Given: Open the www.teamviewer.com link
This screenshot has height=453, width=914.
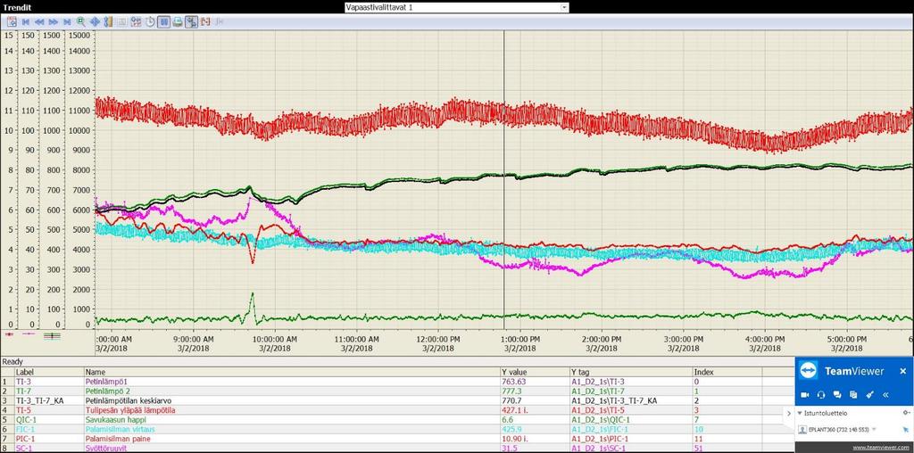Looking at the screenshot, I should pyautogui.click(x=881, y=448).
